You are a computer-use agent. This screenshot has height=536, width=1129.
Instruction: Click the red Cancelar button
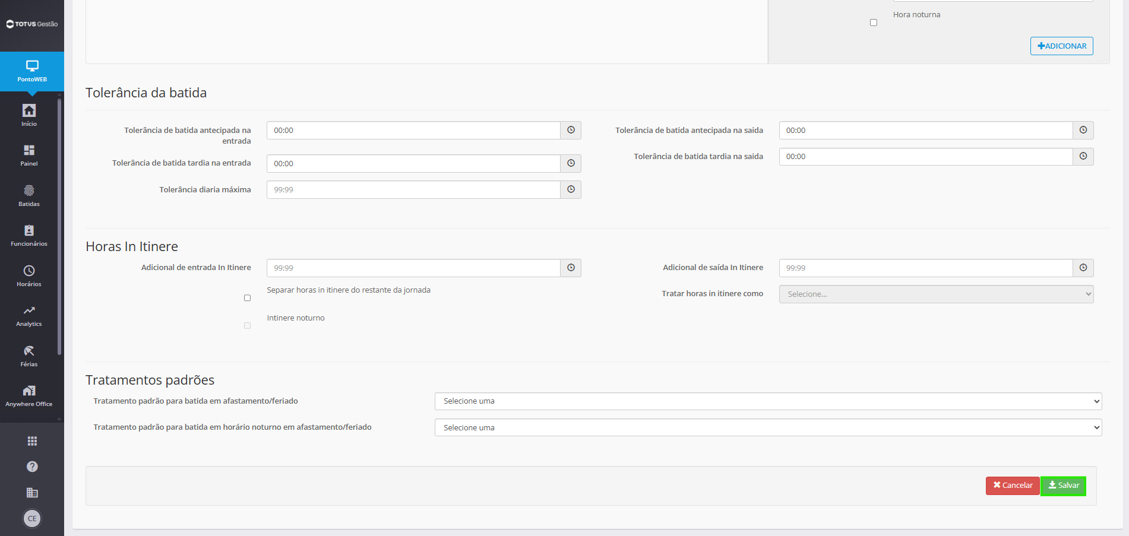coord(1013,486)
